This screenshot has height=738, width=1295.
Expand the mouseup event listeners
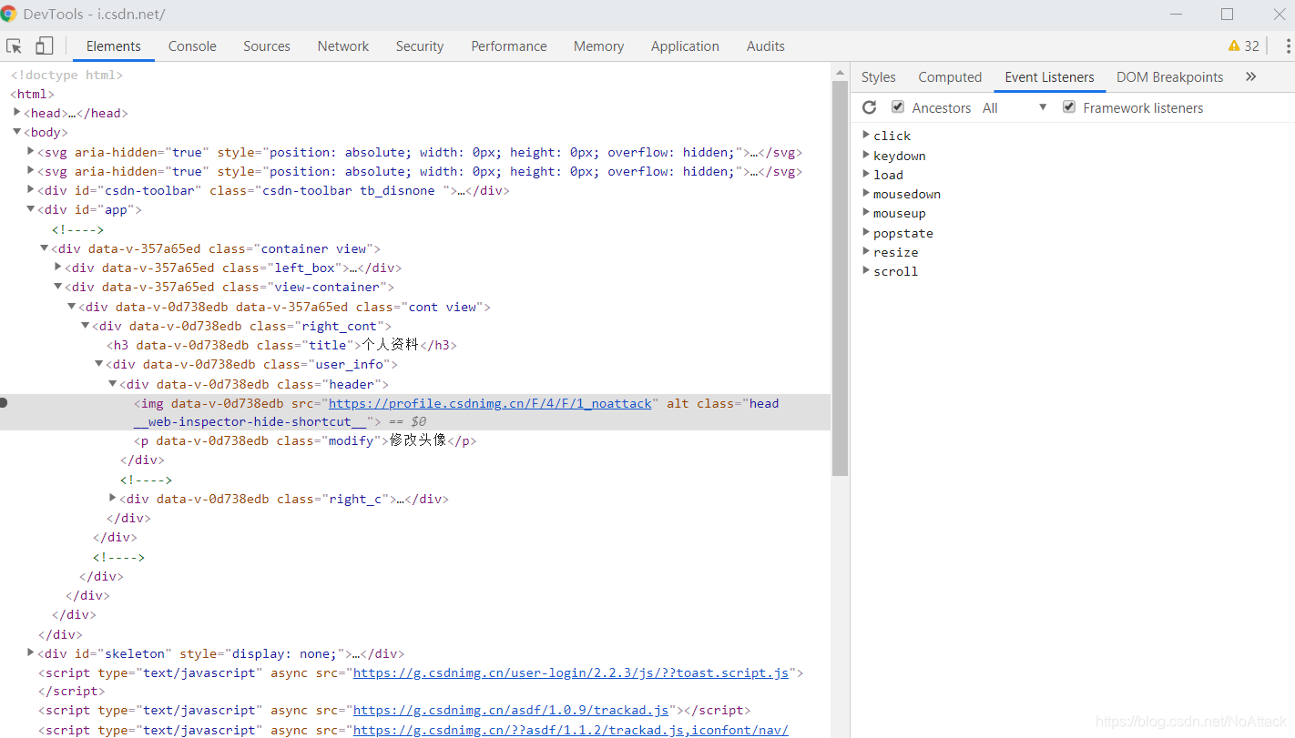[866, 213]
